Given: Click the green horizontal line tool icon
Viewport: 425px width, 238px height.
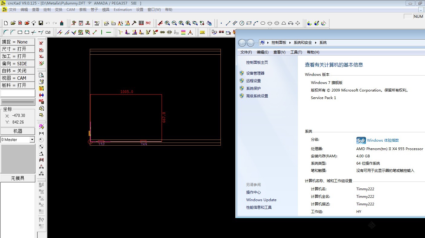Looking at the screenshot, I should [109, 32].
